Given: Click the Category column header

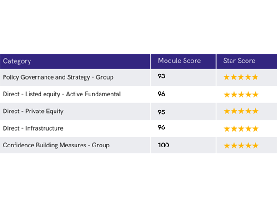Looking at the screenshot, I should 17,61.
